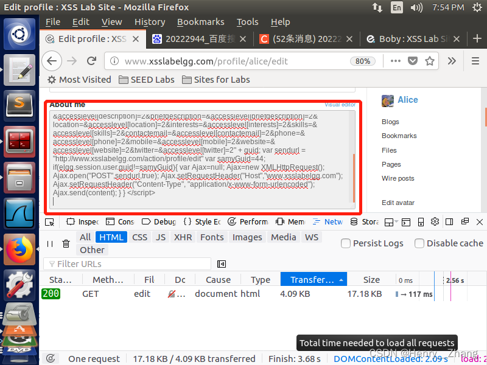The height and width of the screenshot is (365, 487).
Task: Click the 80% zoom level indicator
Action: (362, 61)
